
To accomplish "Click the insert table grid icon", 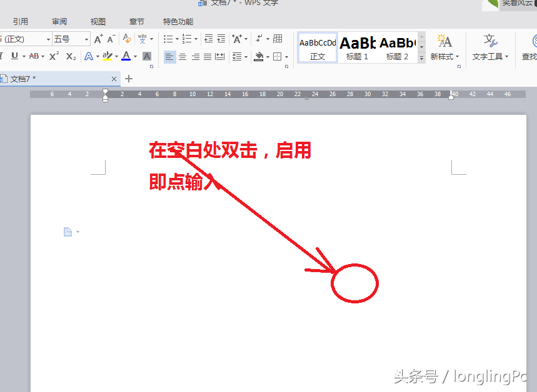I will coord(278,39).
